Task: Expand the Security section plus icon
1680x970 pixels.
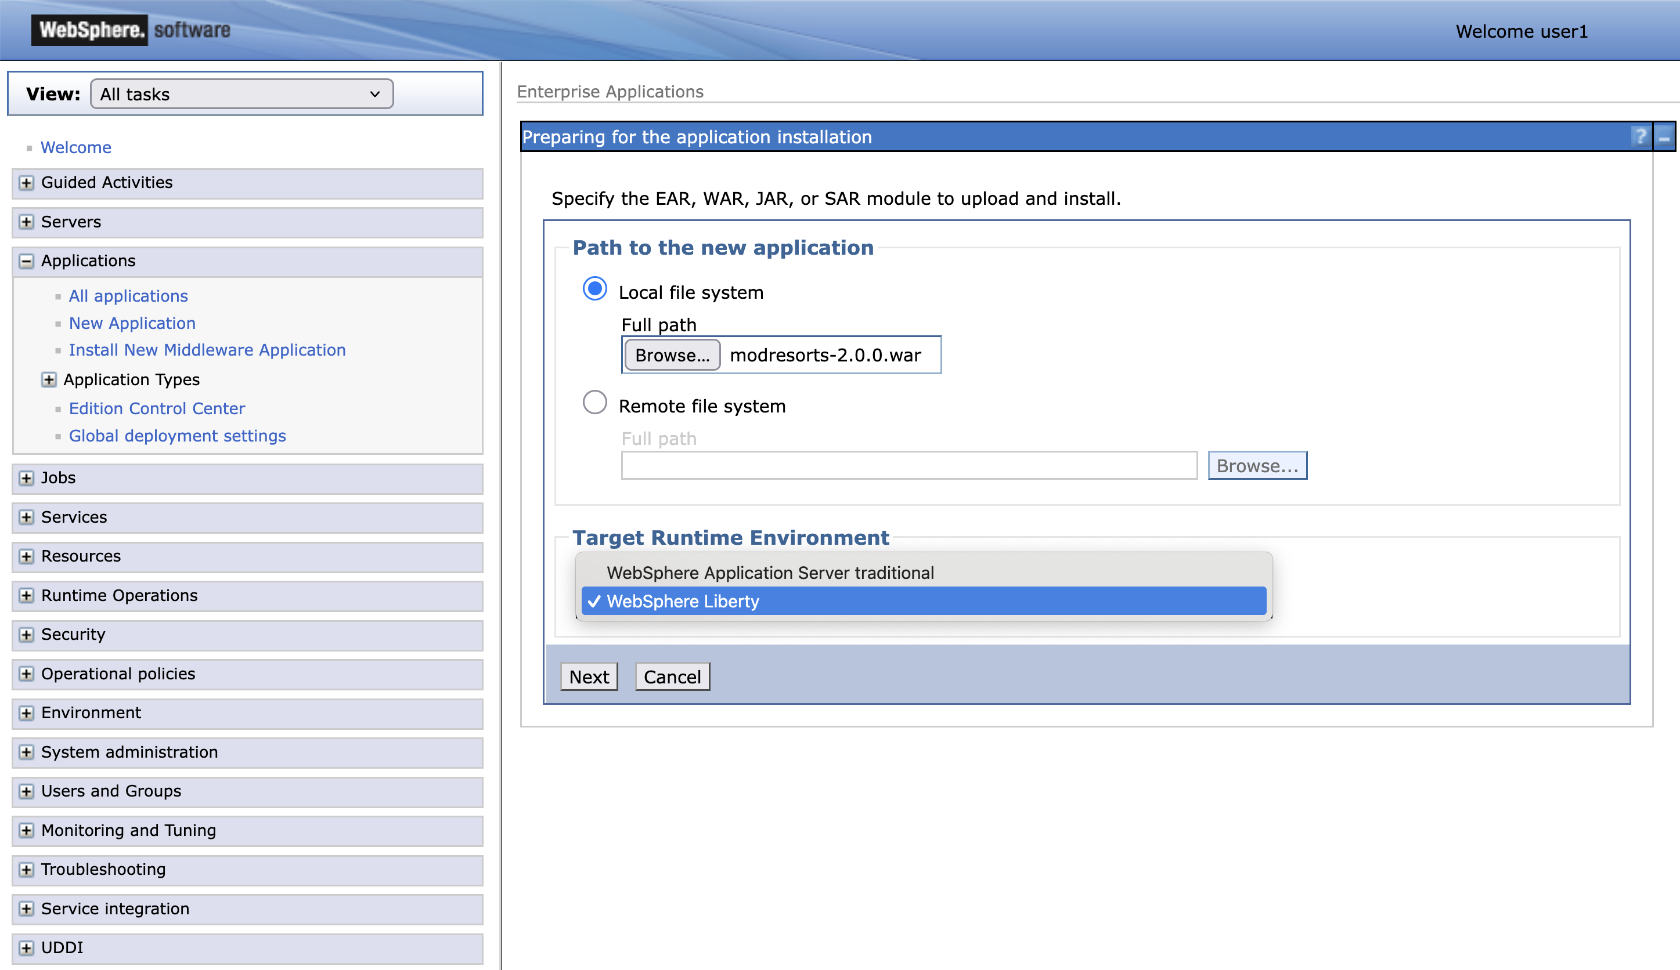Action: point(26,635)
